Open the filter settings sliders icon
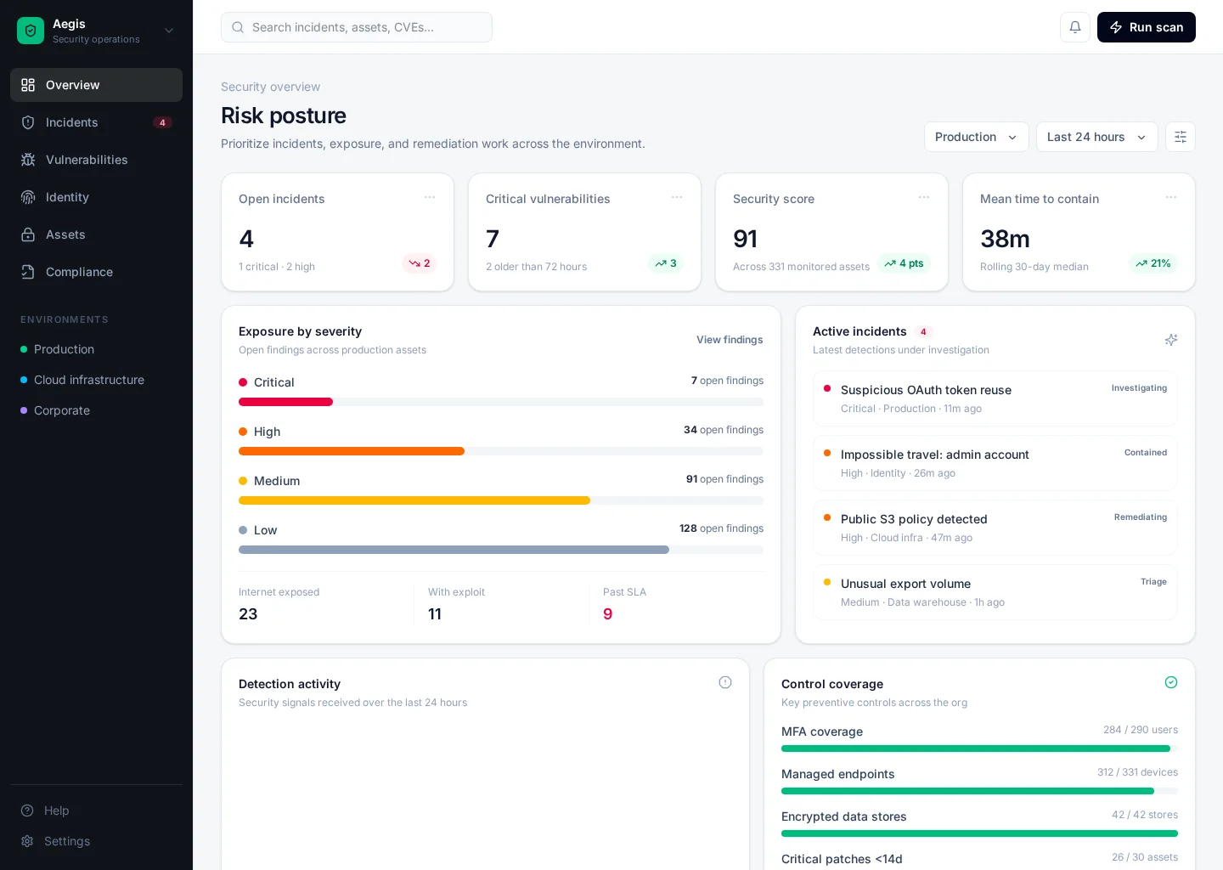Screen dimensions: 1223x870 [x=1181, y=137]
